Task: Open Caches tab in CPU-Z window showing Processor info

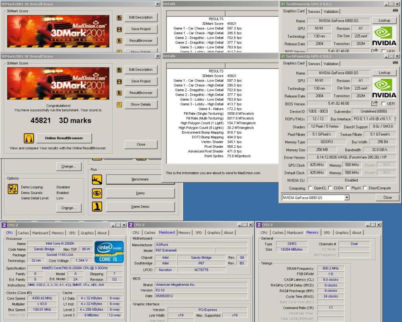Action: coord(23,233)
